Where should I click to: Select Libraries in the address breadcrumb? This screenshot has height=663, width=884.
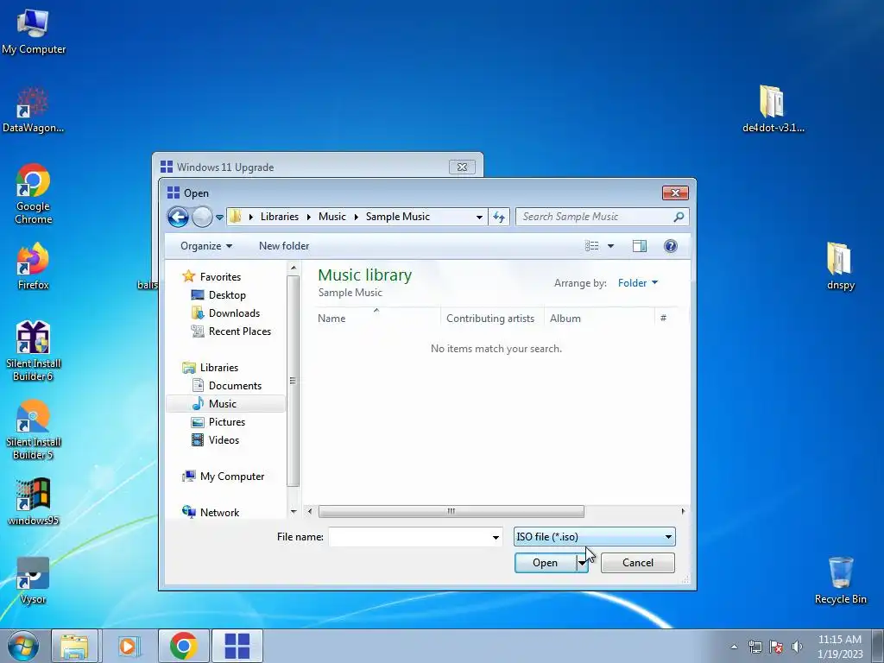click(279, 217)
